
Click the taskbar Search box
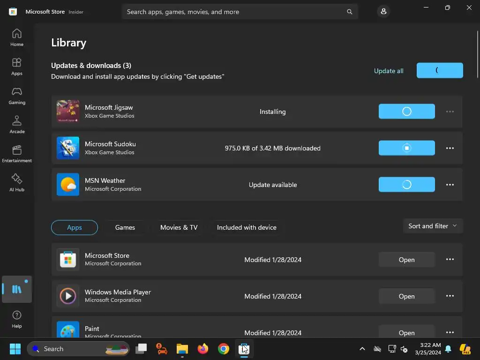pyautogui.click(x=78, y=349)
